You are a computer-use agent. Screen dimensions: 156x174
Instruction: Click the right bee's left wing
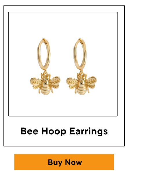(72, 83)
